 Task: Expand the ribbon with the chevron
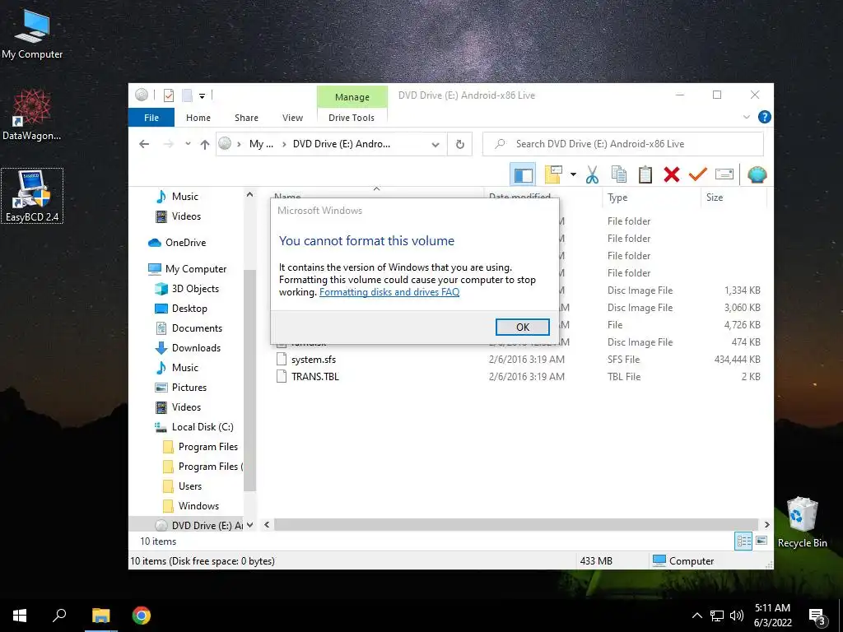(x=746, y=117)
